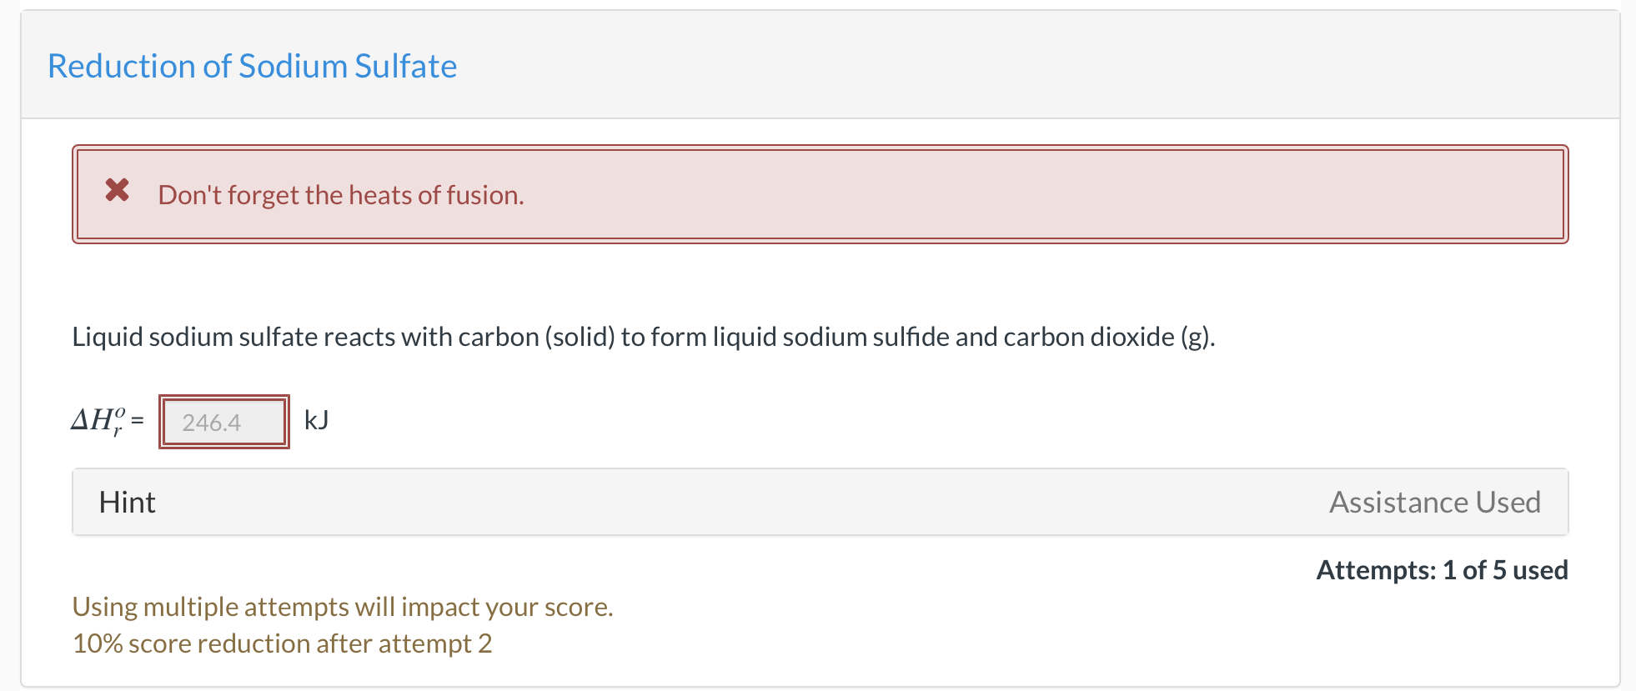
Task: Click the problem statement about liquid sodium sulfate
Action: coord(642,337)
